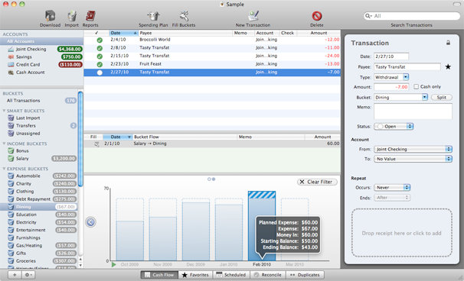Screen dimensions: 464x281
Task: Collapse the Expense Buckets section
Action: (x=4, y=169)
